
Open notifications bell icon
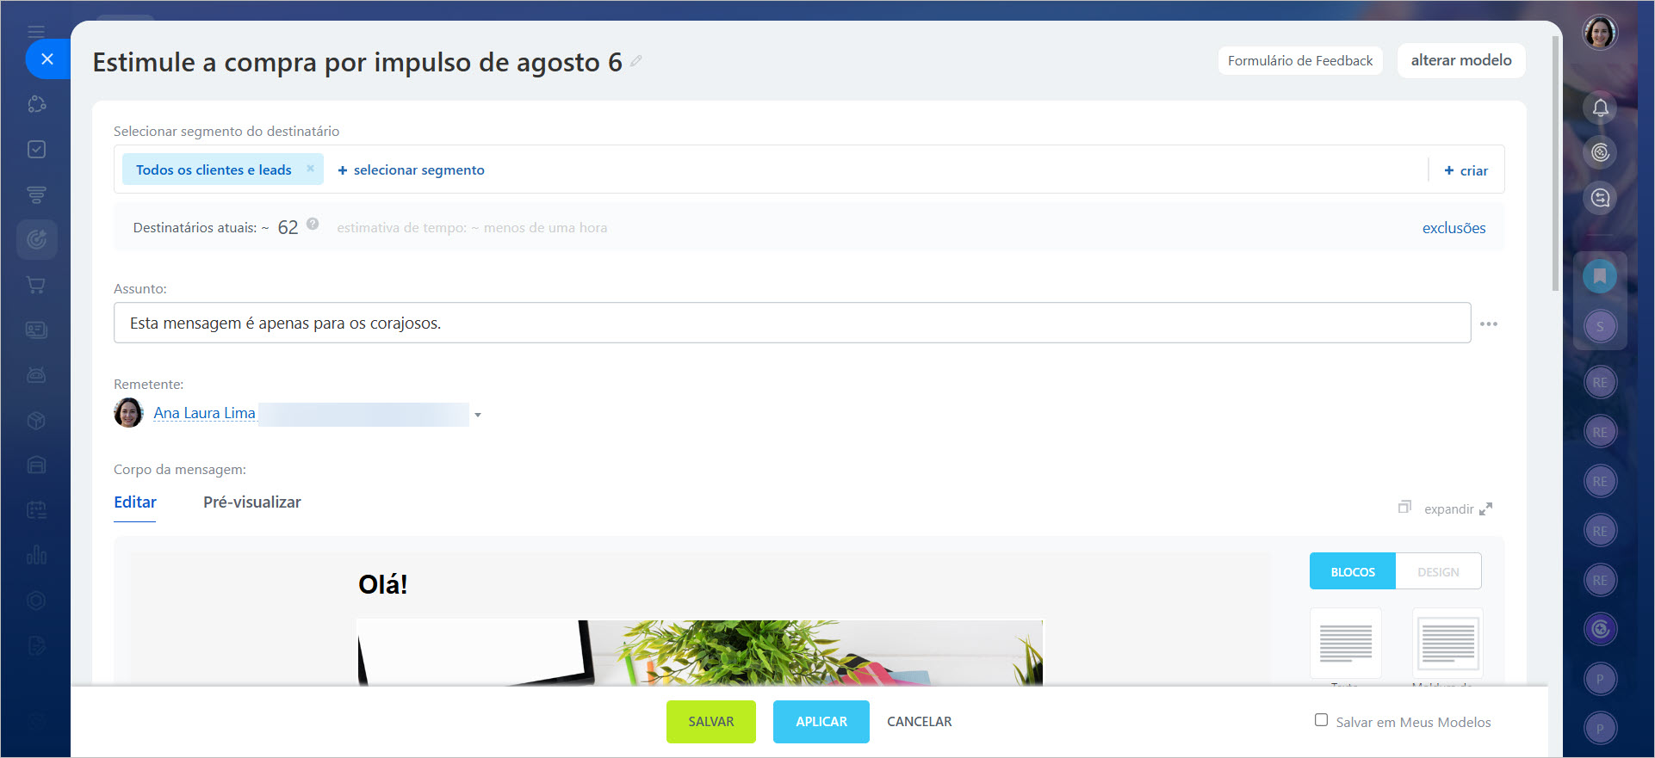click(1600, 108)
